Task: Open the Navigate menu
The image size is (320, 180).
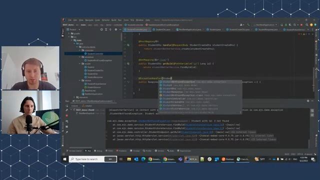Action: click(x=89, y=20)
